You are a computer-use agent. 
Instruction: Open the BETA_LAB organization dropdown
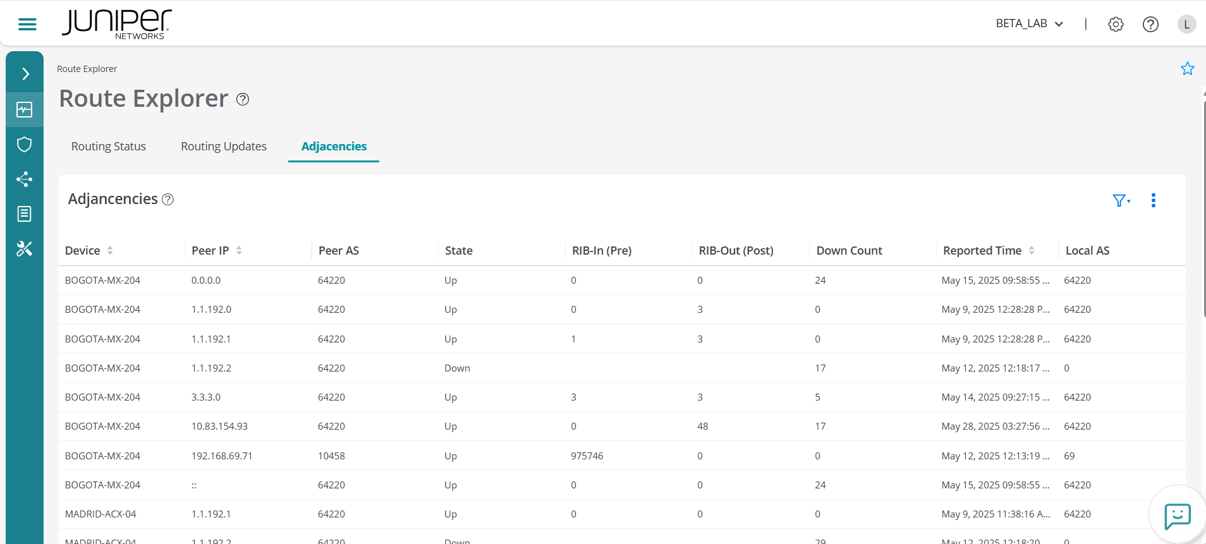click(x=1029, y=24)
